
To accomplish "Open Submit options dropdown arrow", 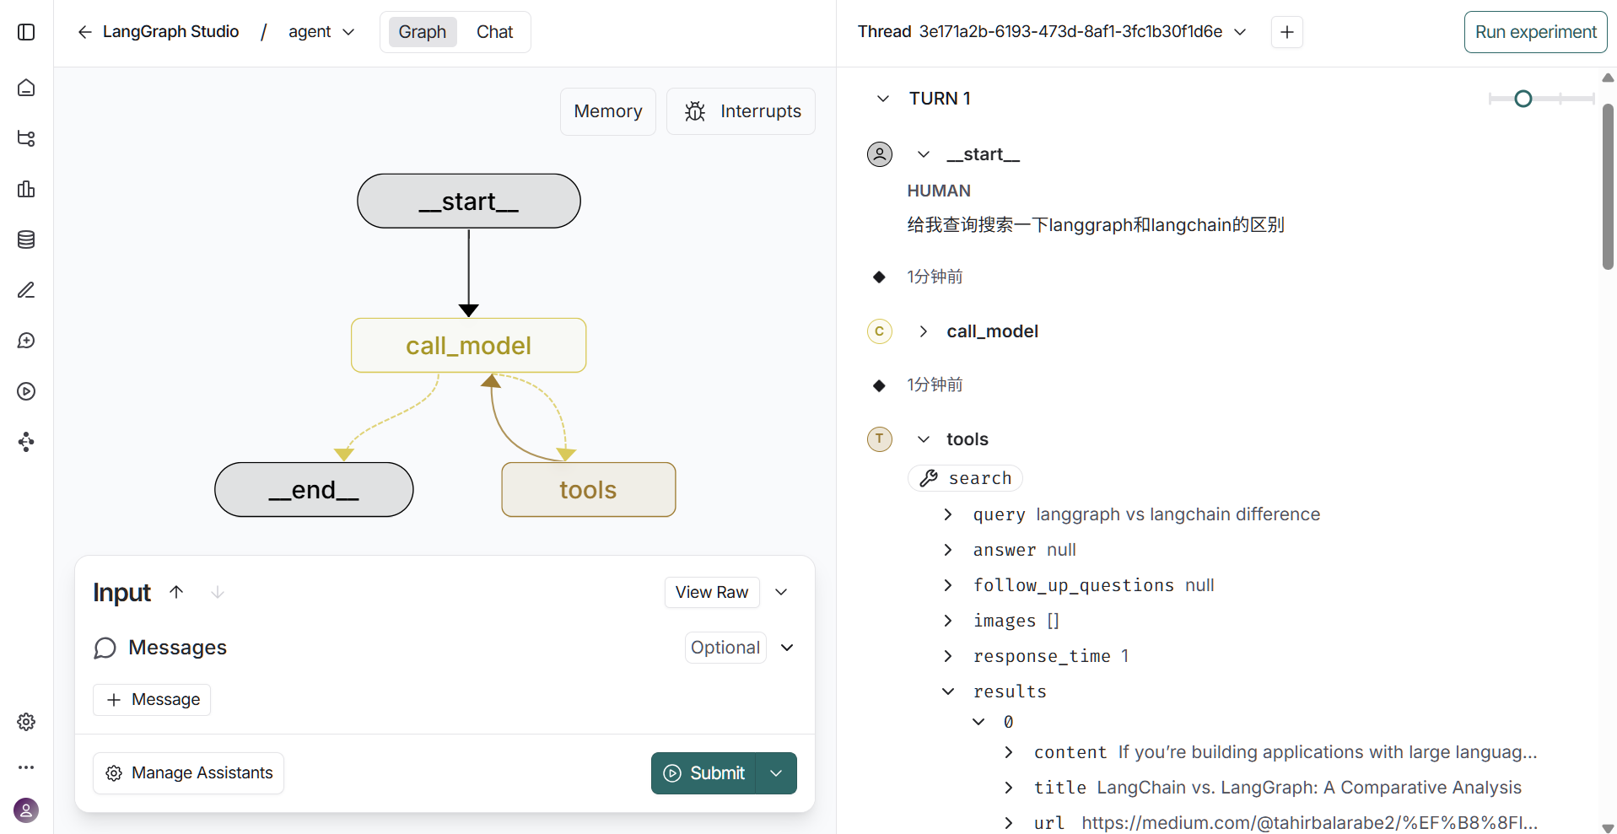I will (x=776, y=773).
